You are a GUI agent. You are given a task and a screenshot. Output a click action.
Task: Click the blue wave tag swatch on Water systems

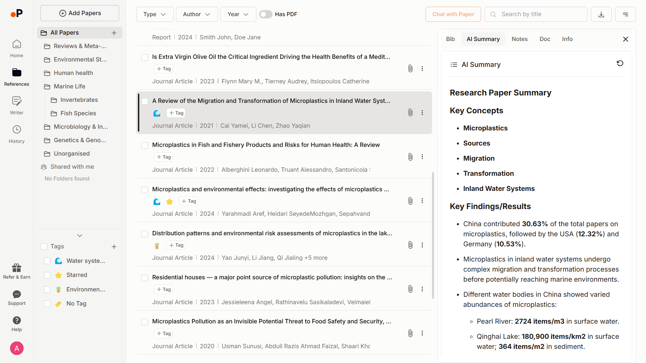pyautogui.click(x=59, y=261)
